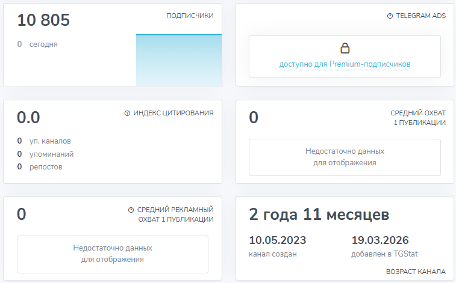Click the 19.03.2026 date

coord(380,240)
